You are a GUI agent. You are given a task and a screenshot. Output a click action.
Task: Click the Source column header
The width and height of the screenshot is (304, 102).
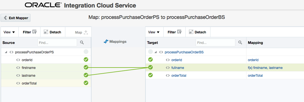pyautogui.click(x=9, y=43)
